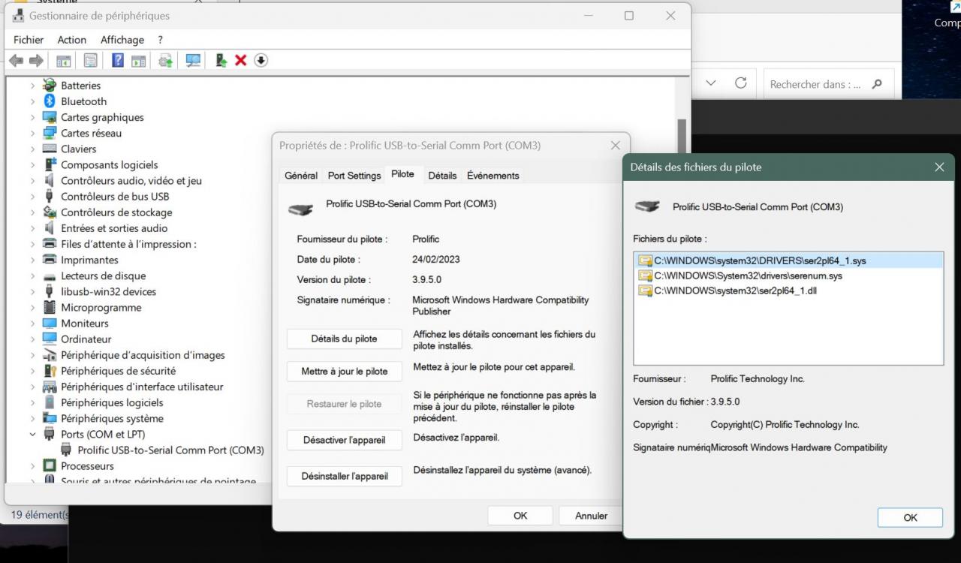Click the blue question mark Help icon
The image size is (961, 563).
coord(118,61)
